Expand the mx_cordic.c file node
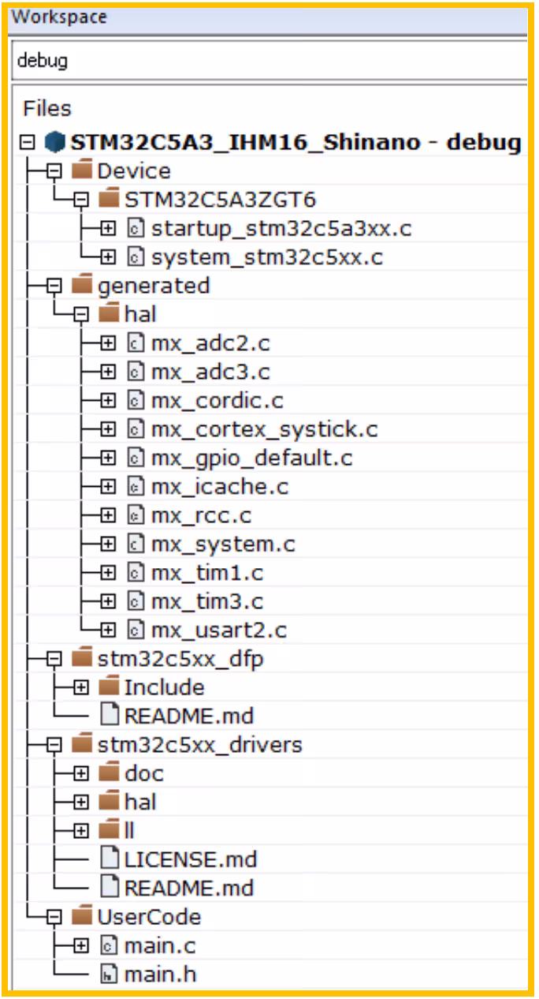 pyautogui.click(x=108, y=400)
